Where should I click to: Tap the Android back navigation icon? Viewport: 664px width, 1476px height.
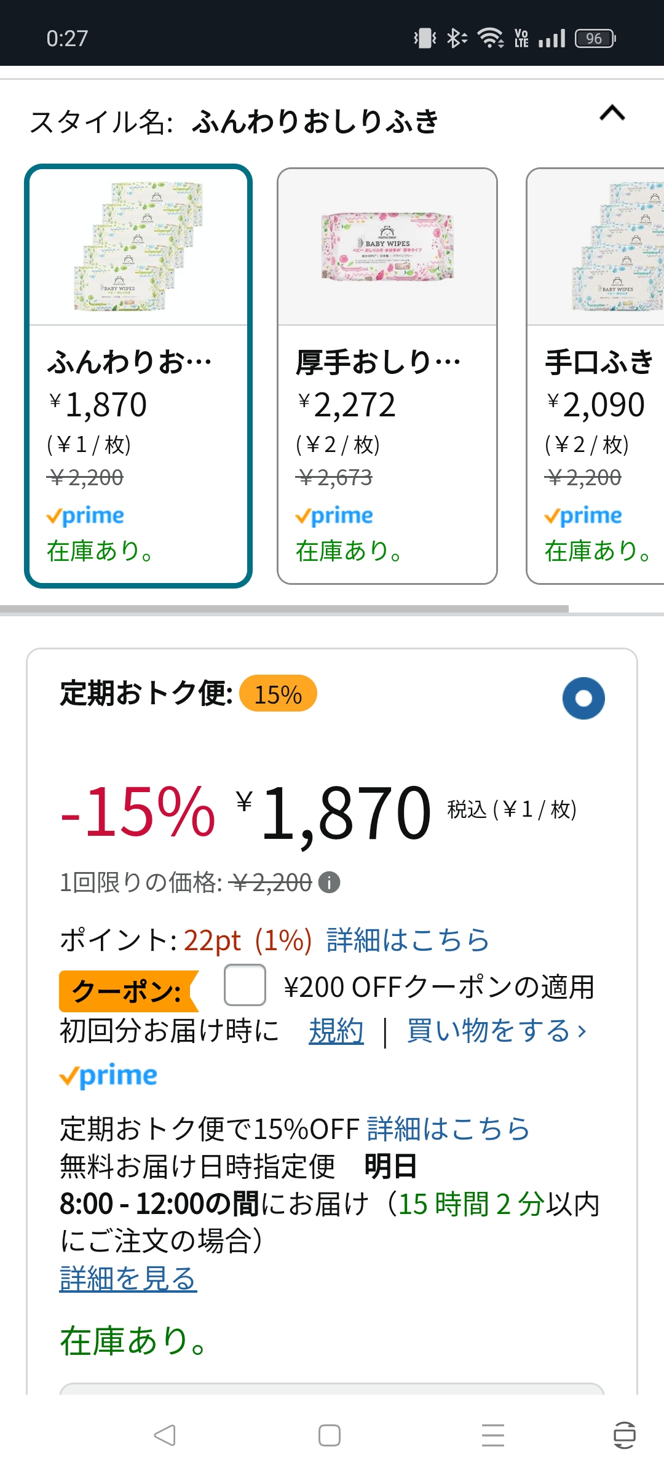(165, 1435)
